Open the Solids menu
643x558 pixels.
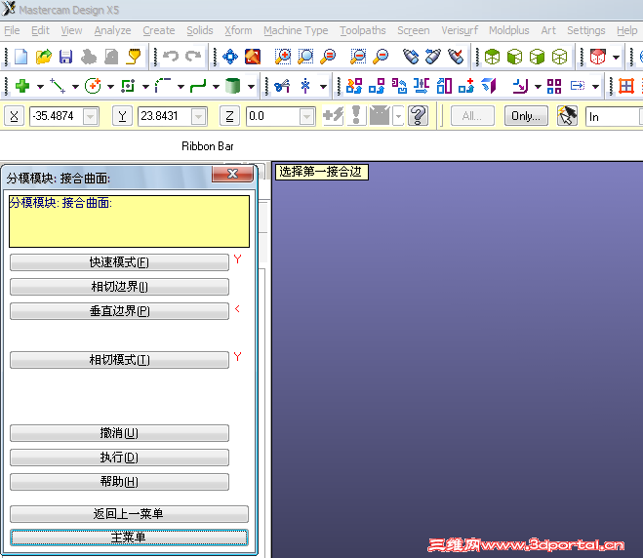(200, 30)
